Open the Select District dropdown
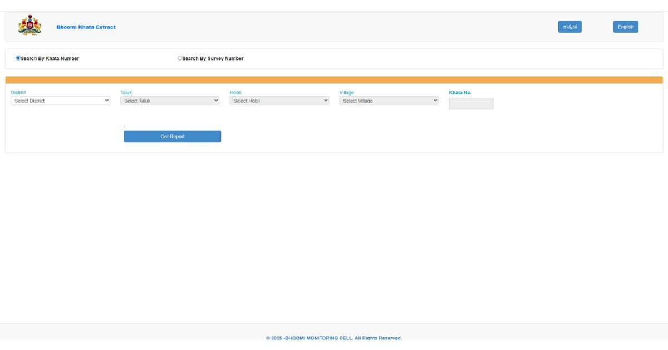 pyautogui.click(x=60, y=101)
